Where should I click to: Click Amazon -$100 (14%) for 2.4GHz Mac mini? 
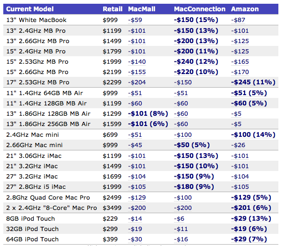pyautogui.click(x=253, y=134)
